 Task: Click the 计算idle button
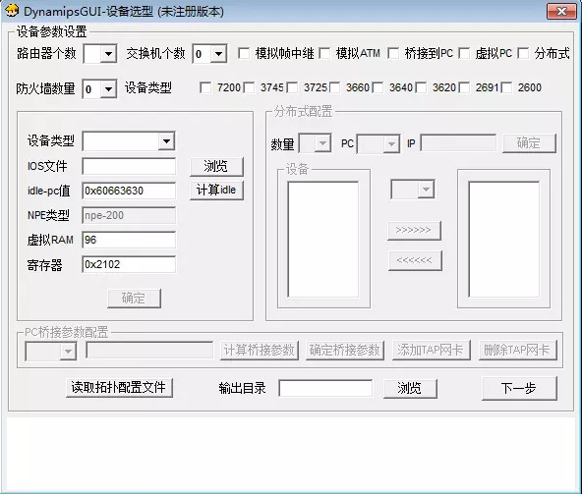click(x=216, y=191)
